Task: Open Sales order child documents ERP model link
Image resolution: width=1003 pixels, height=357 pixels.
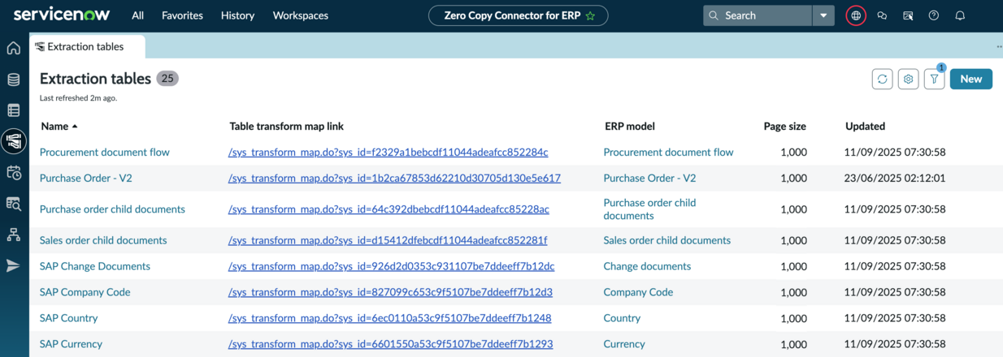Action: (x=666, y=240)
